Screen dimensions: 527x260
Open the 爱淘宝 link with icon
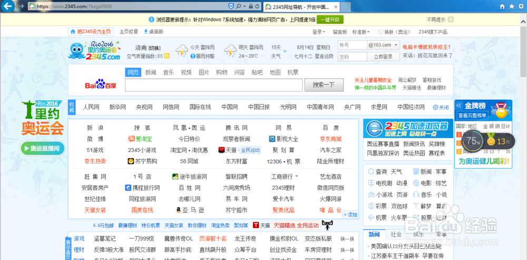tap(140, 139)
